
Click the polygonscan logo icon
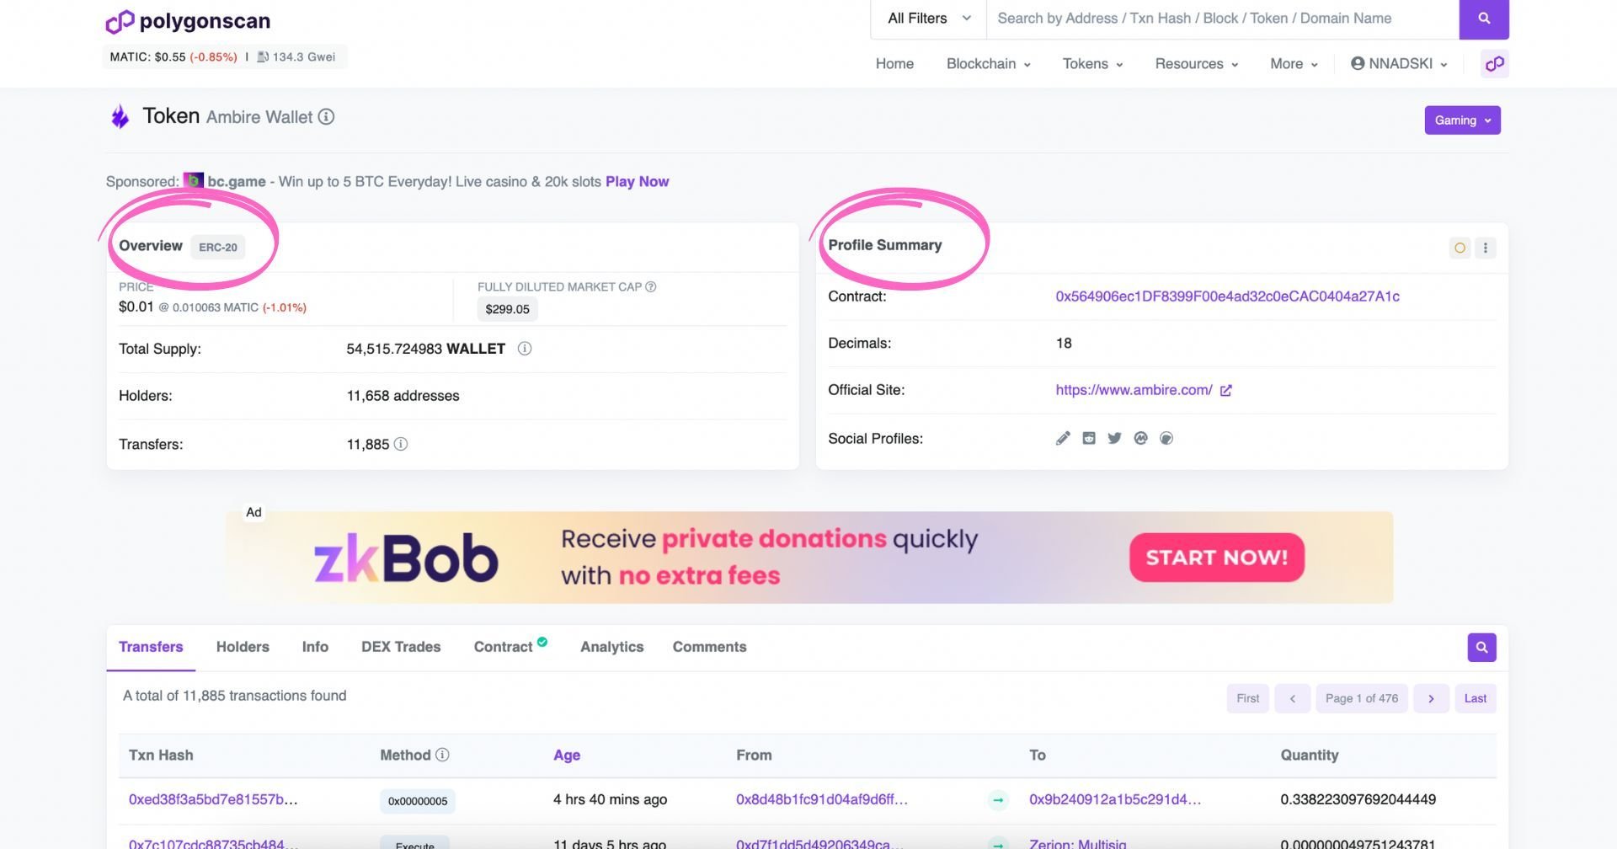[x=120, y=21]
